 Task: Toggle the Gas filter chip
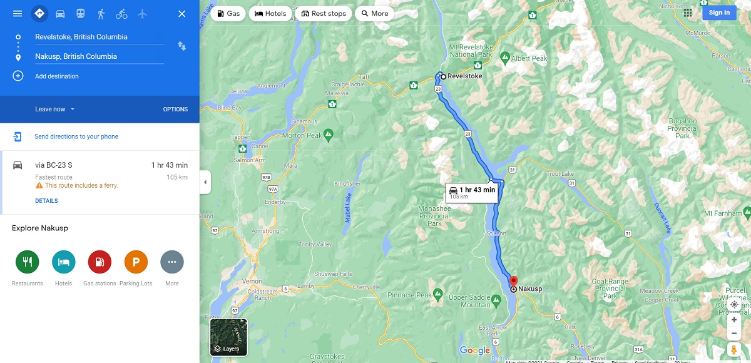[x=228, y=13]
